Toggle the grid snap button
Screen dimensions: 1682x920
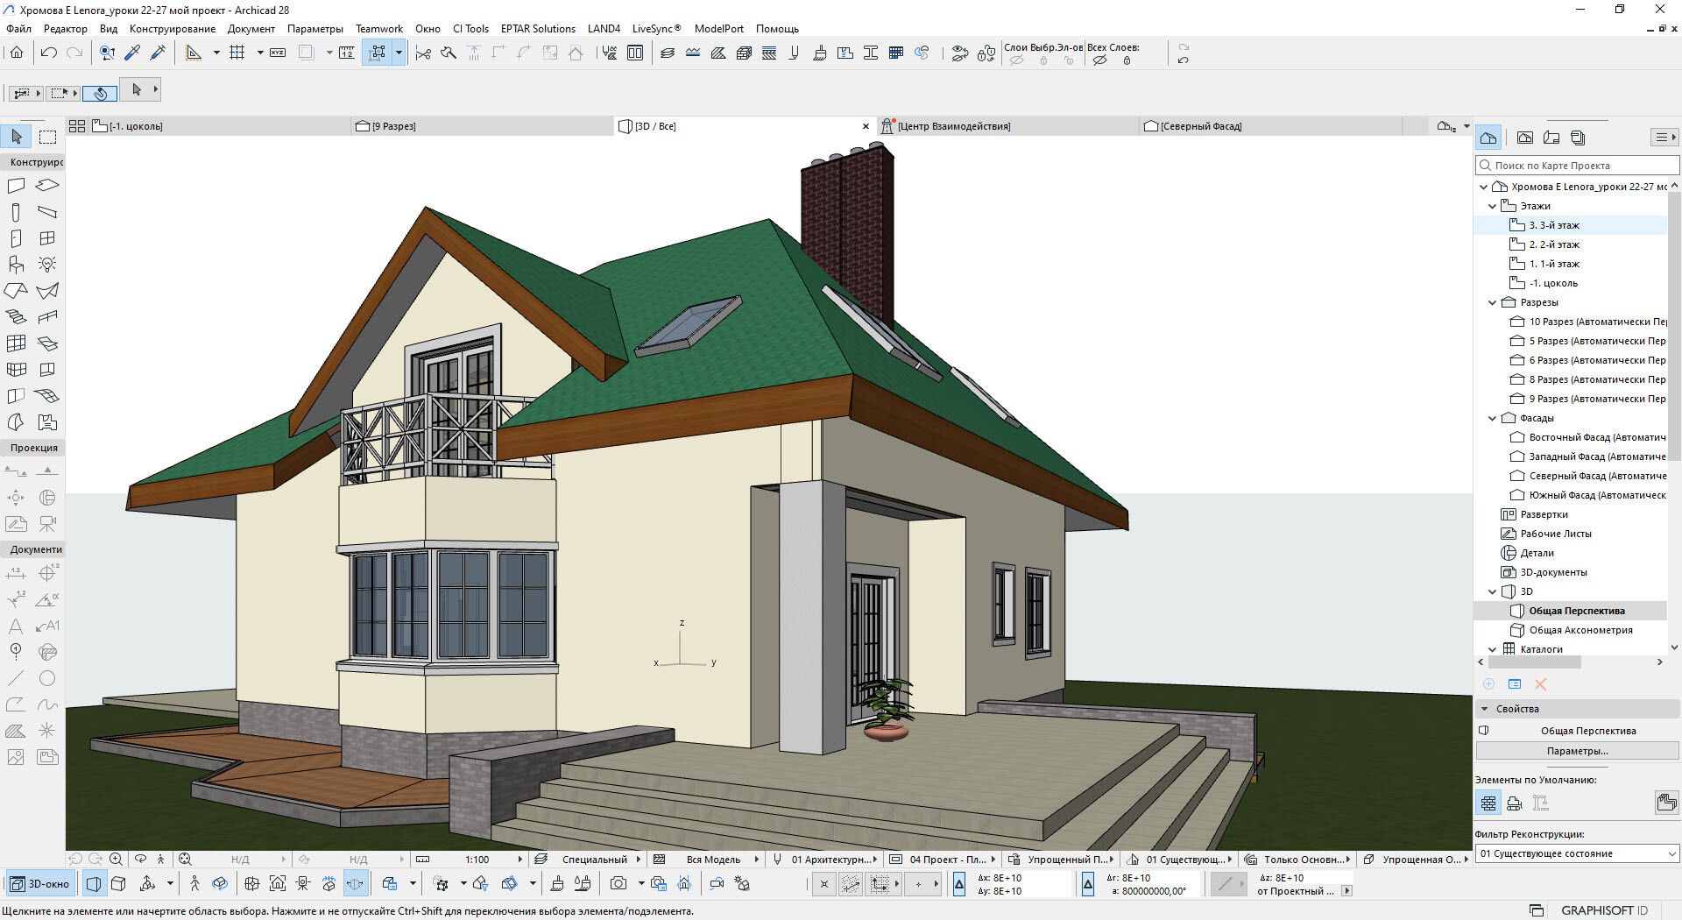(x=237, y=53)
